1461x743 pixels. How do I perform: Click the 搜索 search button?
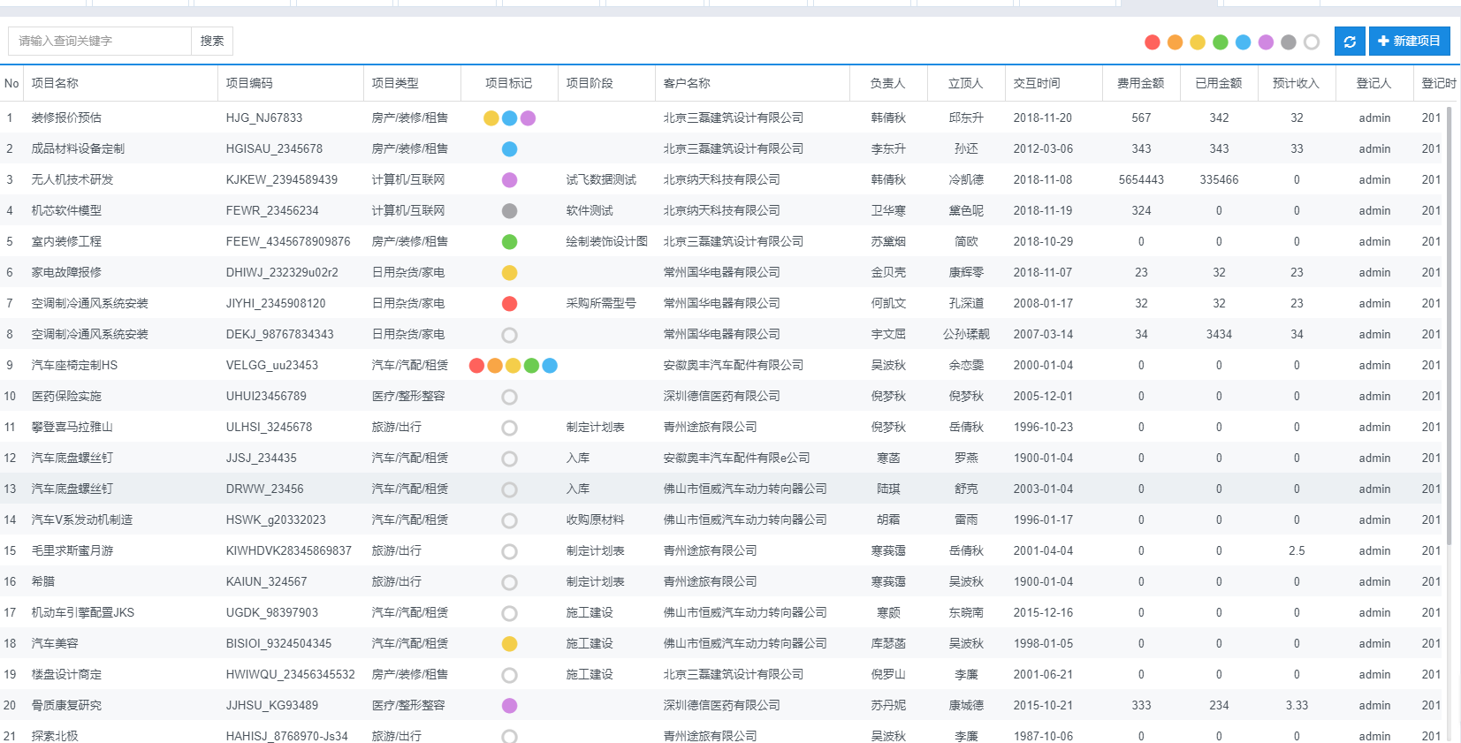point(212,41)
